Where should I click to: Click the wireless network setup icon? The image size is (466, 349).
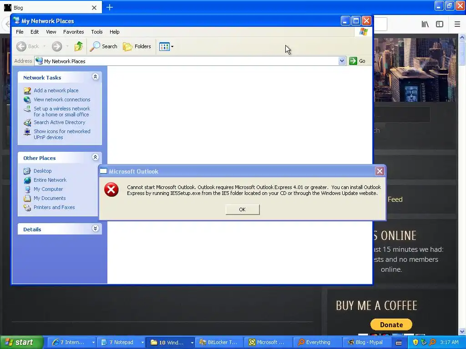27,109
